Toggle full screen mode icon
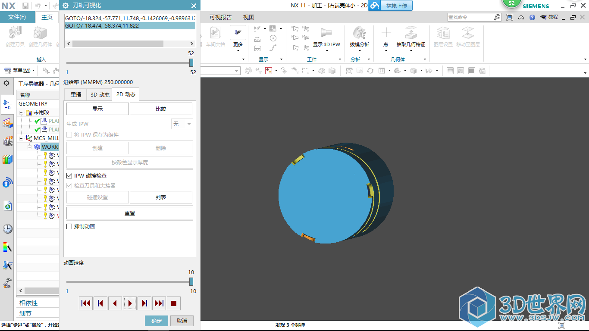589x331 pixels. 510,17
